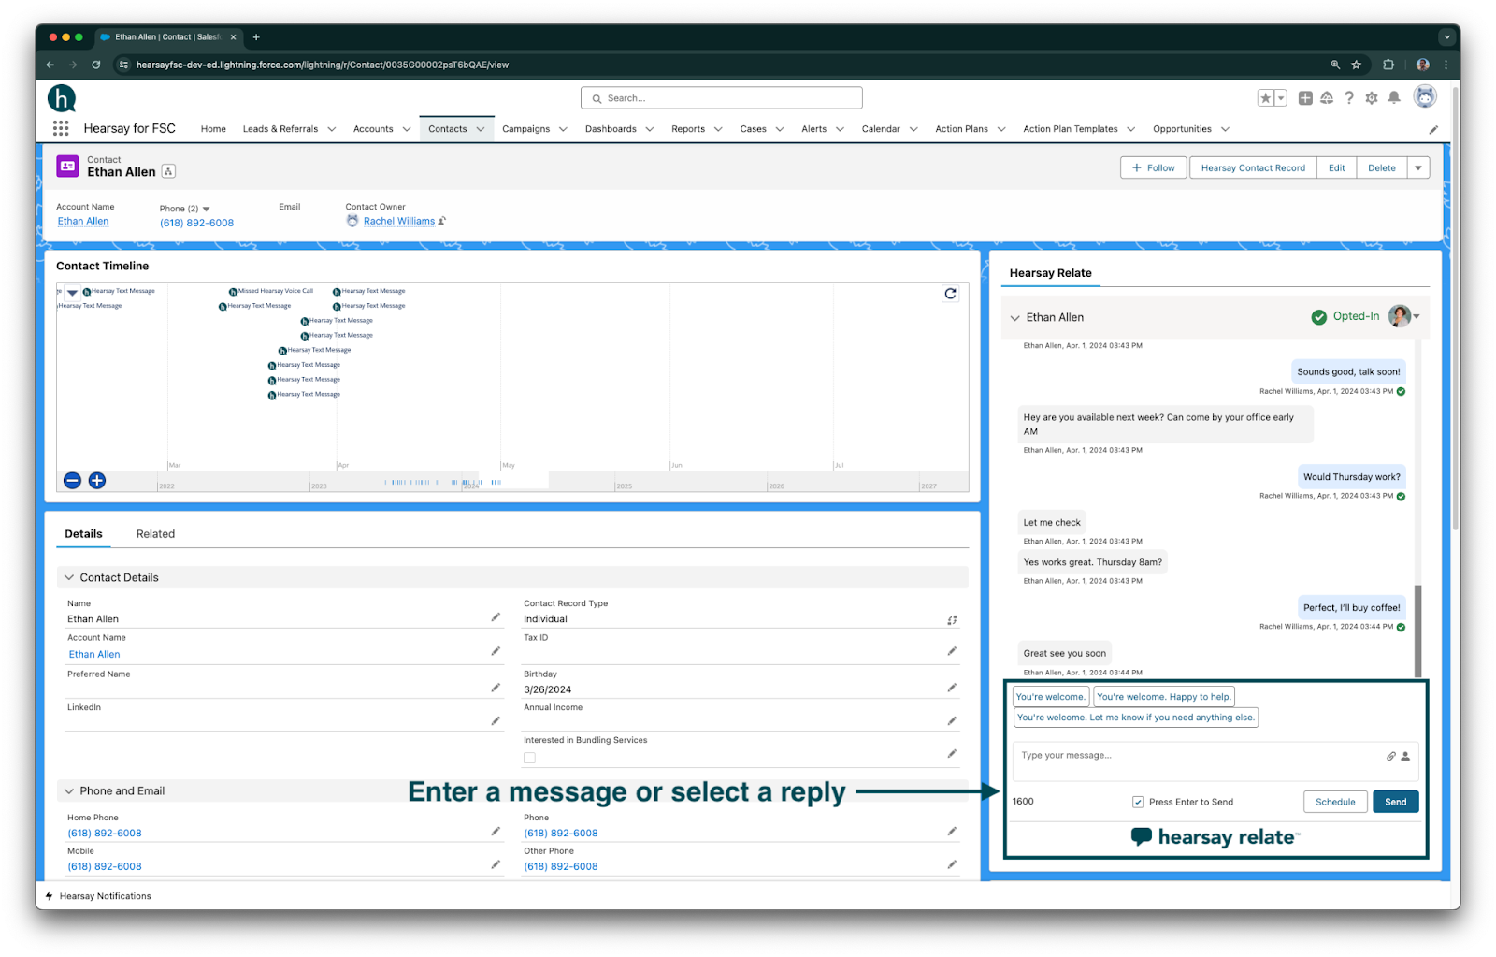This screenshot has height=957, width=1496.
Task: Send the message
Action: (x=1395, y=802)
